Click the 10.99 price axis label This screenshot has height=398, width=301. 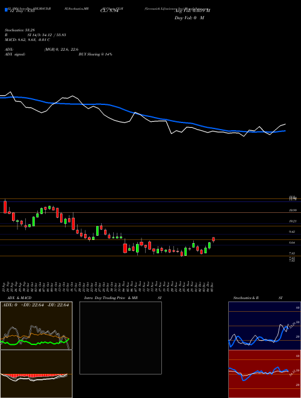click(293, 210)
